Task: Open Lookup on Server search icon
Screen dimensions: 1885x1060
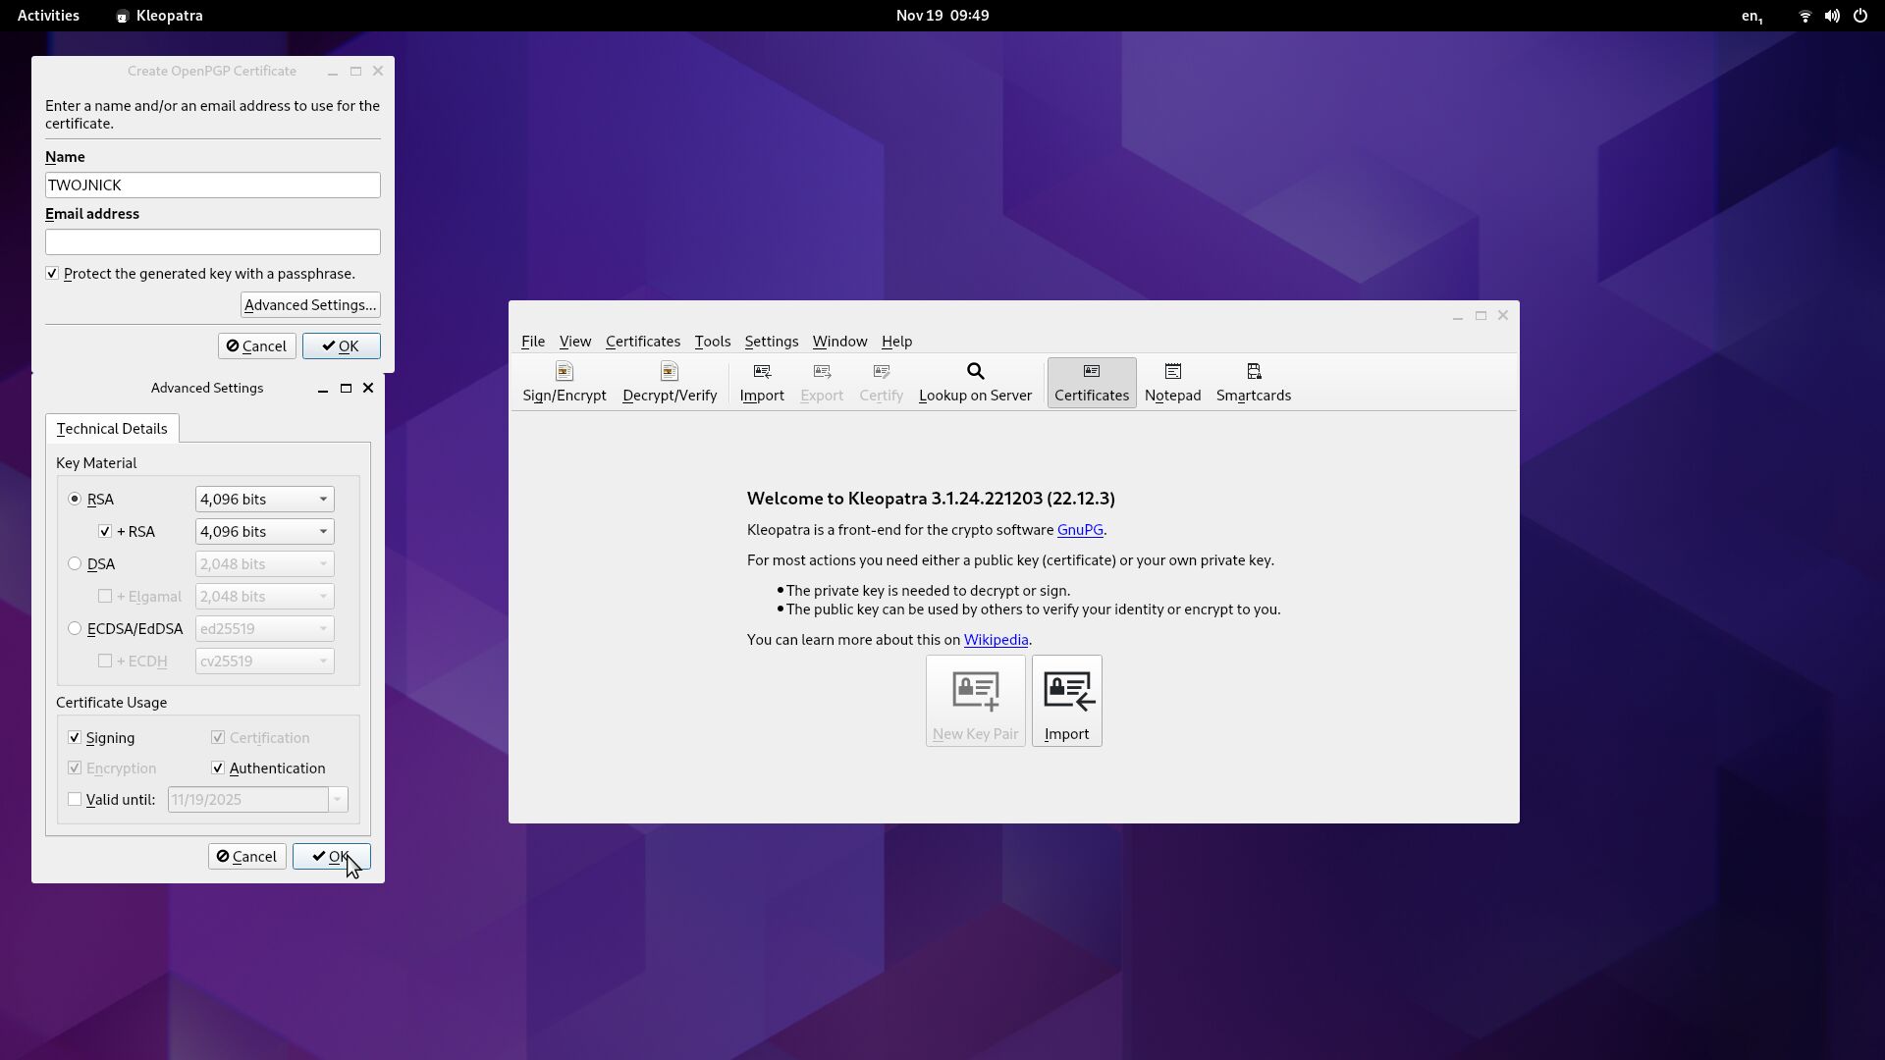Action: tap(974, 372)
